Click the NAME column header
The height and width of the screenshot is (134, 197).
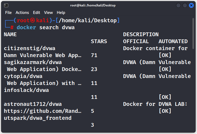(x=10, y=35)
